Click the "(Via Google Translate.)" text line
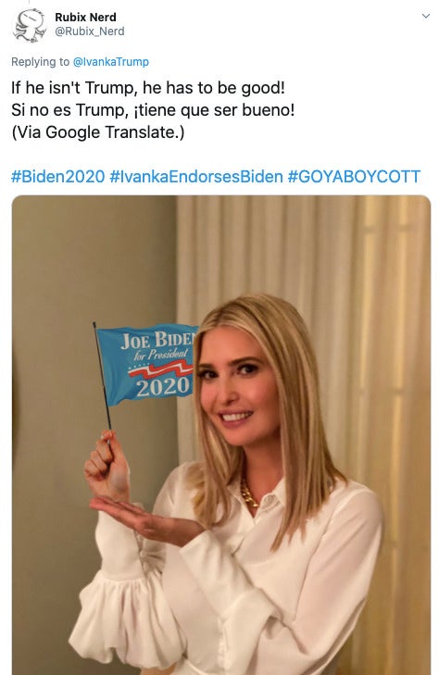The height and width of the screenshot is (675, 439). pyautogui.click(x=97, y=132)
